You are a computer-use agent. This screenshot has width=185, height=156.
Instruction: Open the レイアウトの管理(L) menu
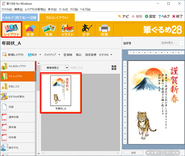point(35,9)
